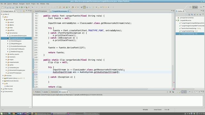
Task: Collapse the src folder node
Action: pyautogui.click(x=3, y=17)
